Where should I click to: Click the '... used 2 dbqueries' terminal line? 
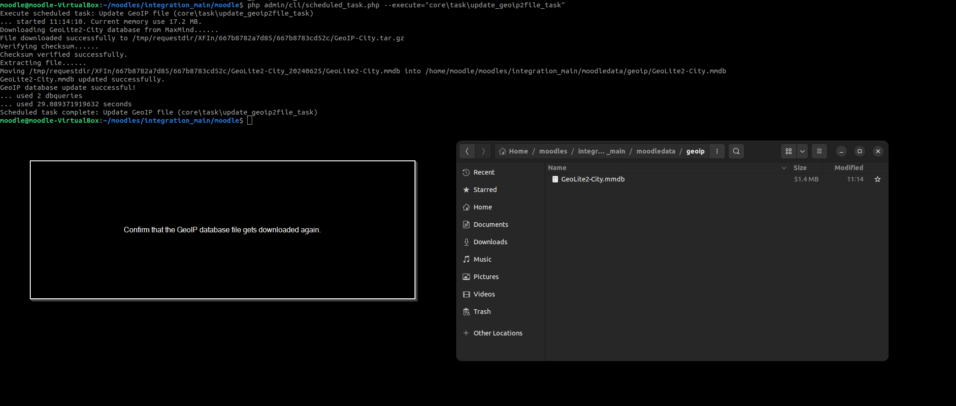(41, 96)
